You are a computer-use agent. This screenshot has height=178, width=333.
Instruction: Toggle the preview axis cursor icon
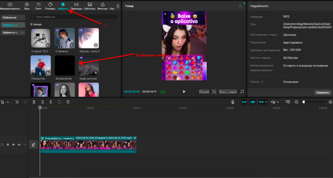(x=273, y=102)
